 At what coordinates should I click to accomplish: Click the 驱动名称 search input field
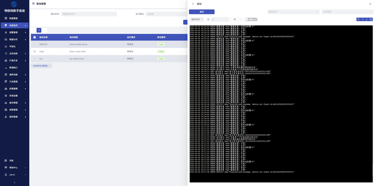(x=89, y=14)
